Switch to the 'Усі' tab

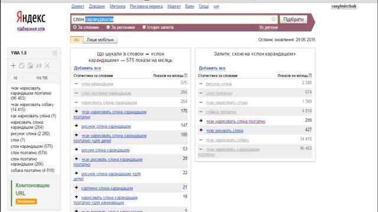click(x=76, y=40)
